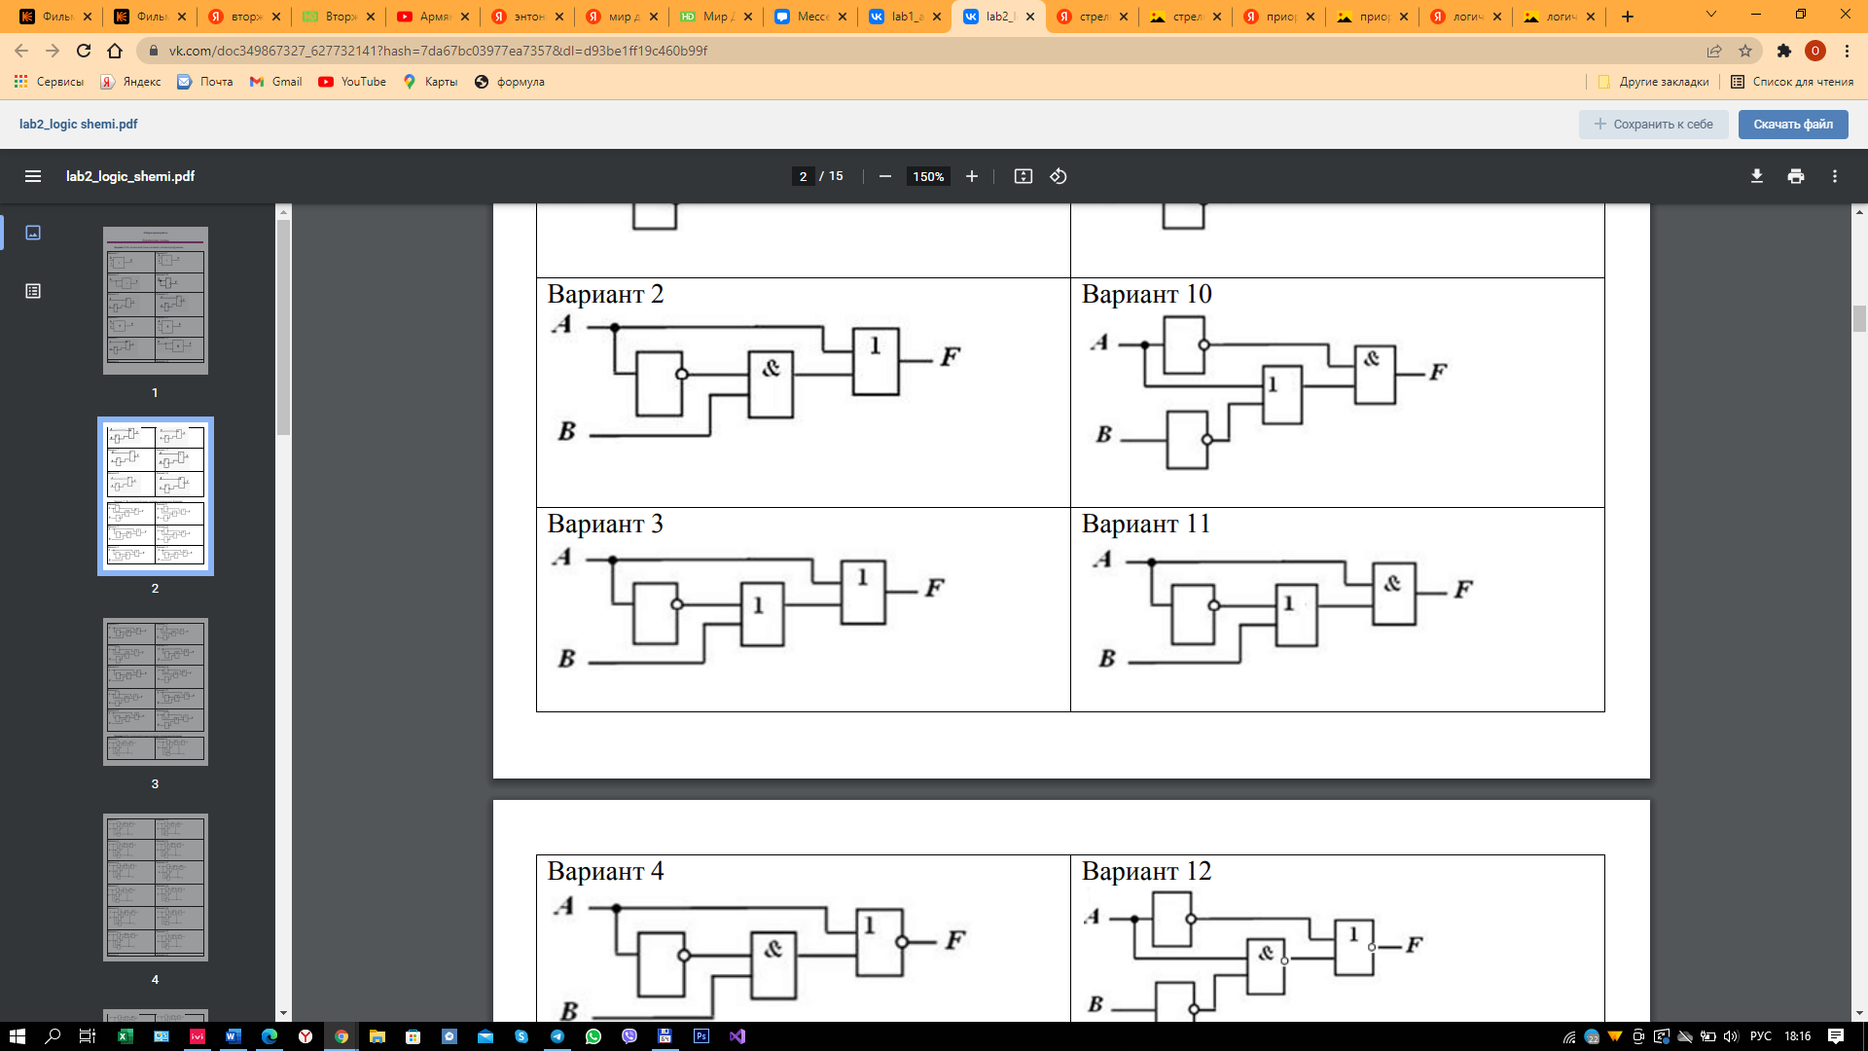This screenshot has height=1051, width=1868.
Task: Open the YouTube bookmark
Action: (352, 82)
